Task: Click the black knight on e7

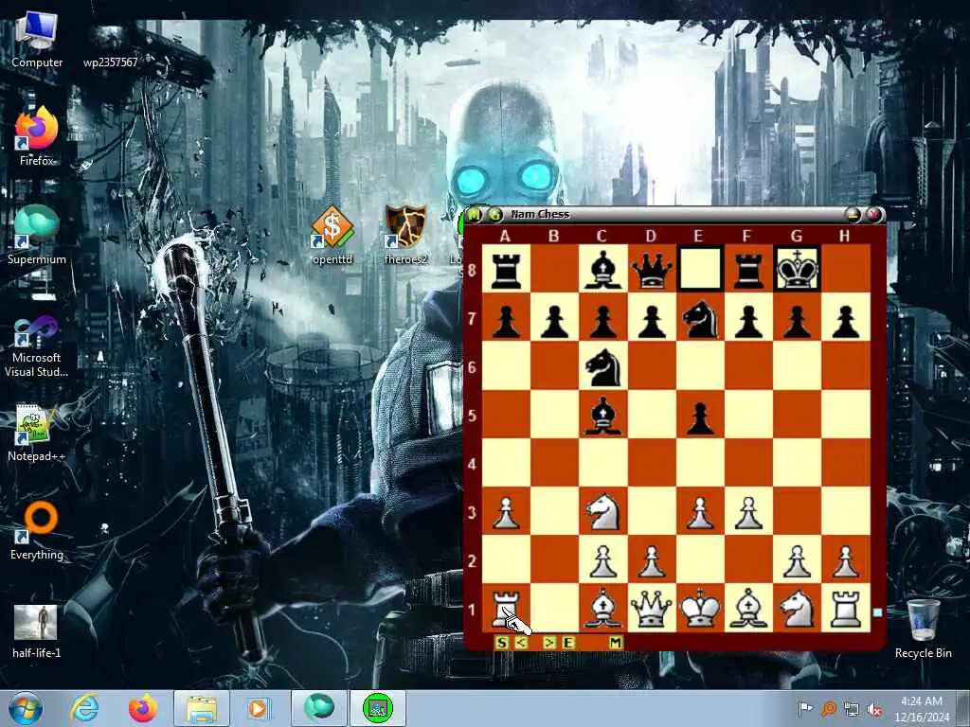Action: point(700,318)
